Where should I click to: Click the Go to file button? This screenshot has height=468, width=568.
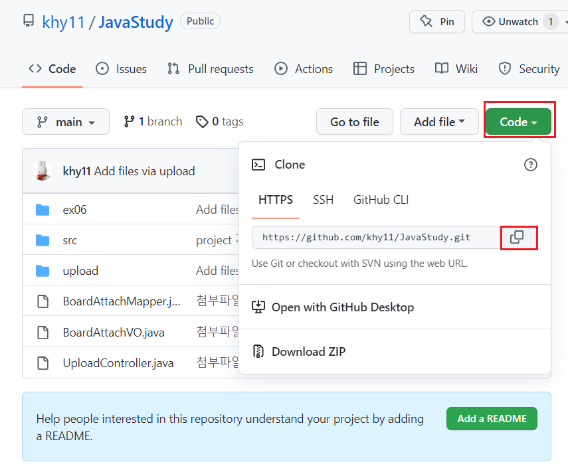(x=355, y=121)
